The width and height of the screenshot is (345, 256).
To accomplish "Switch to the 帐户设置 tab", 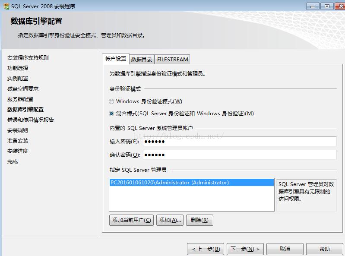I will (x=116, y=59).
